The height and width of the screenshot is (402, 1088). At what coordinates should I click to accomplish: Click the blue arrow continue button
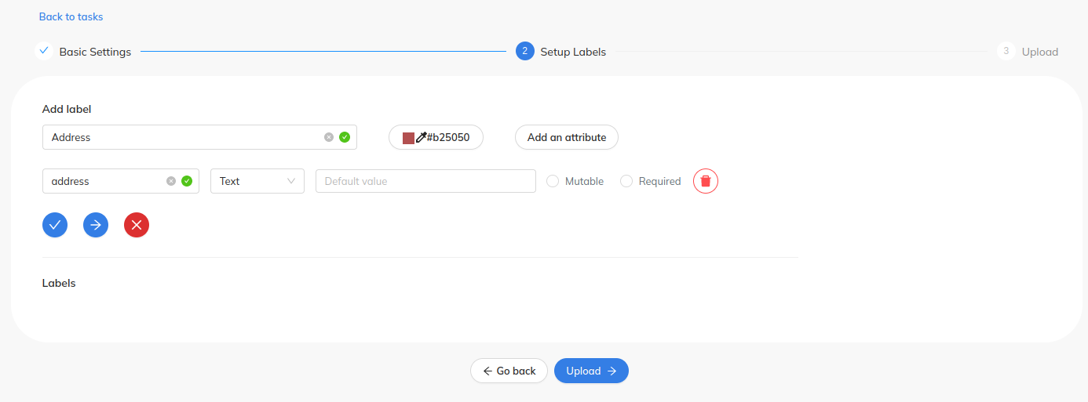tap(96, 225)
